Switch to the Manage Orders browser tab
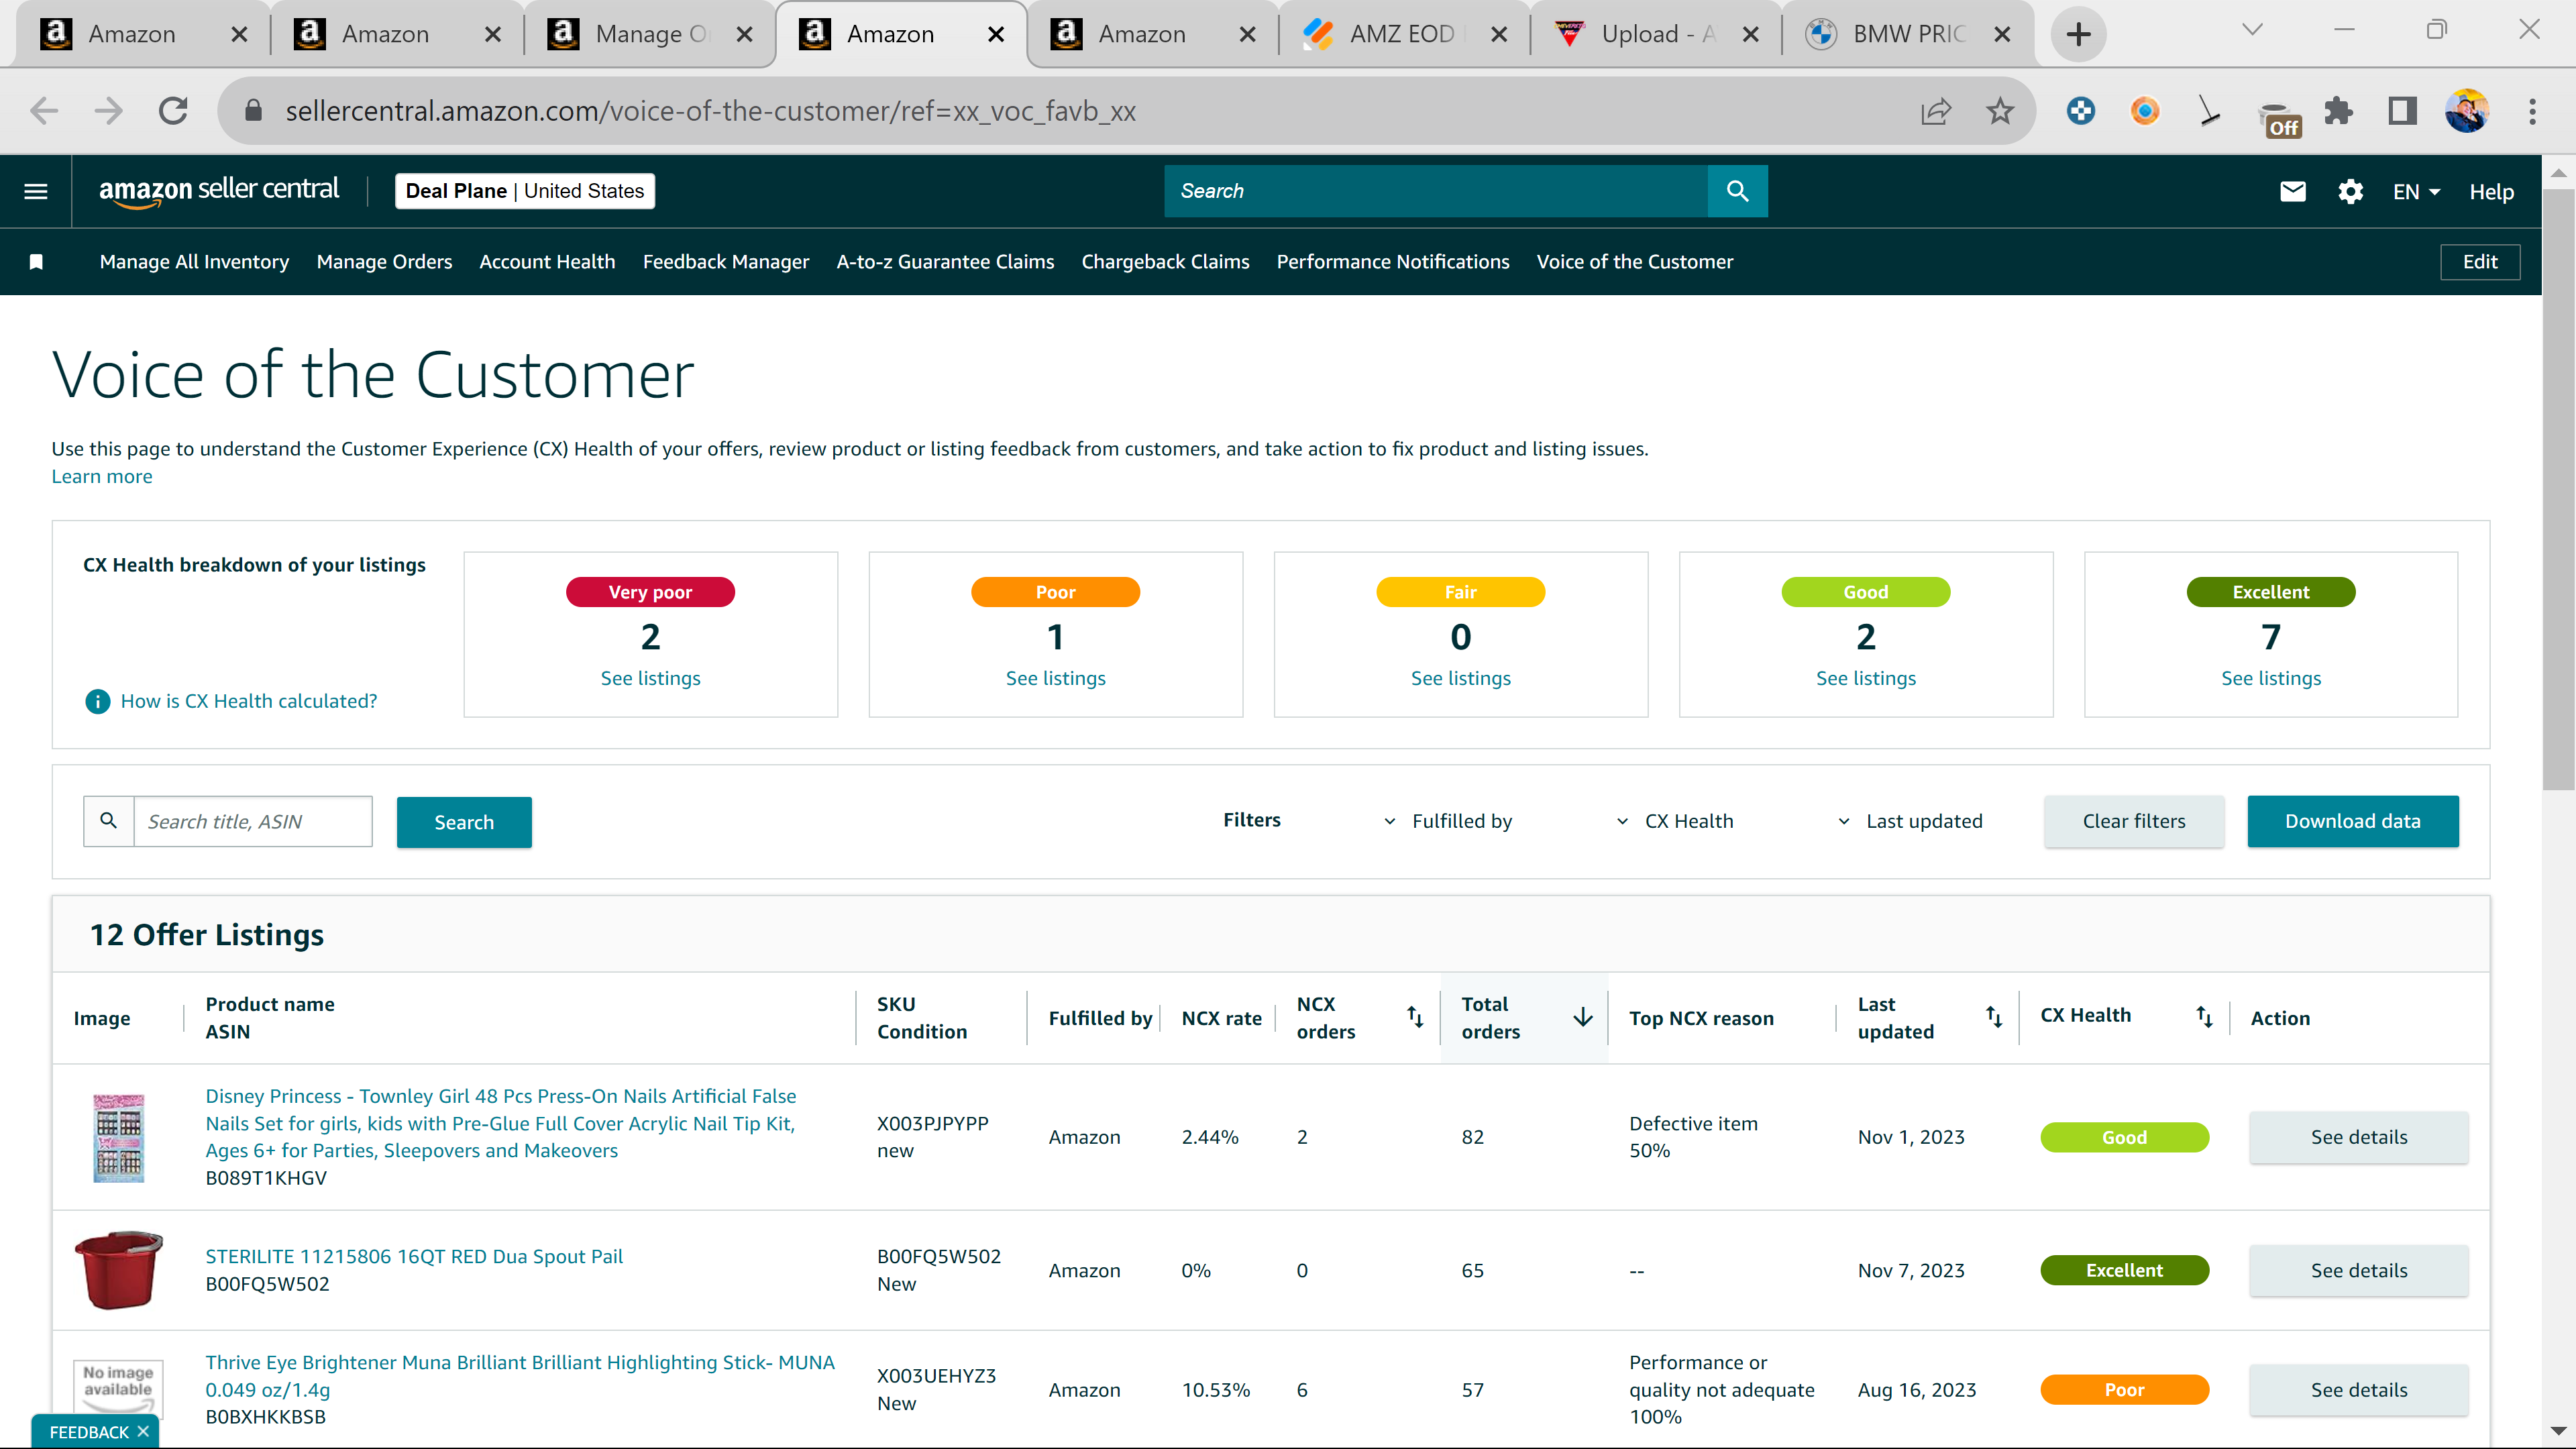This screenshot has height=1449, width=2576. pos(650,34)
